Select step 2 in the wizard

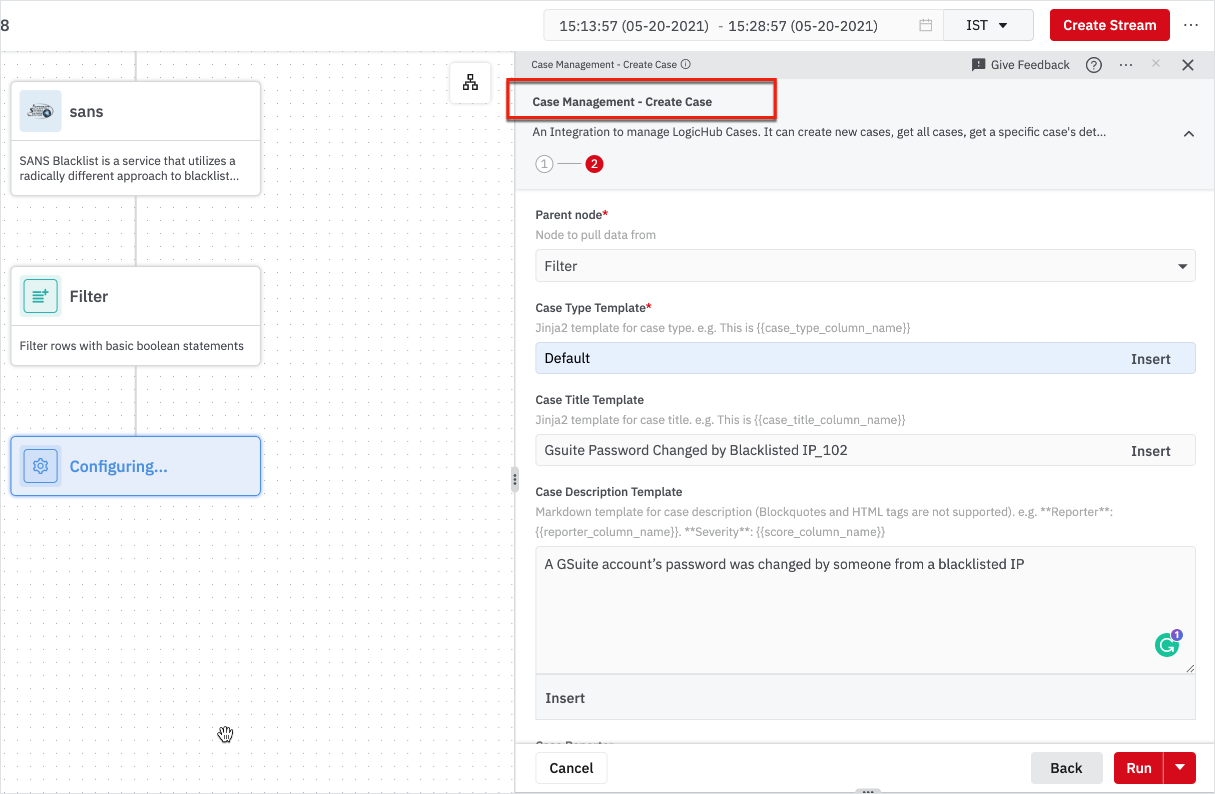click(x=594, y=163)
